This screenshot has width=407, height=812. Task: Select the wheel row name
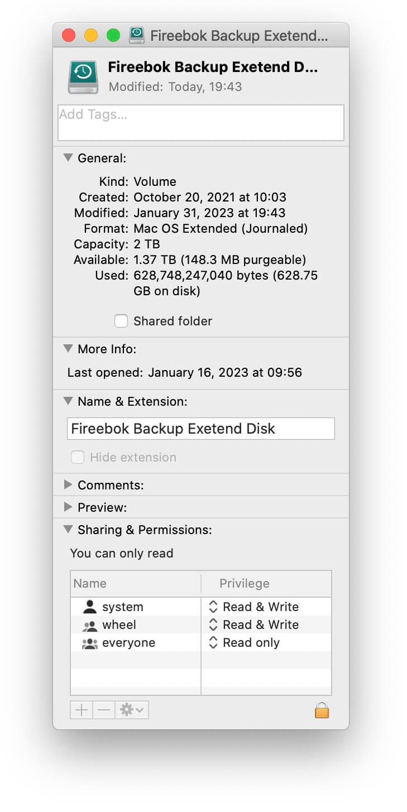[119, 624]
